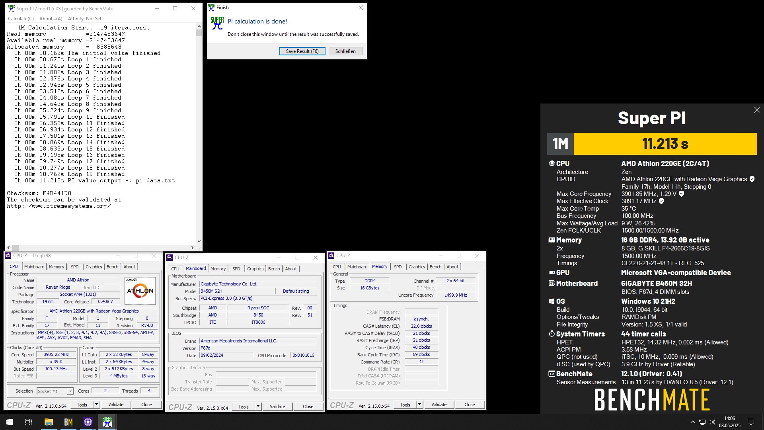
Task: Close the Finish dialog
Action: (361, 8)
